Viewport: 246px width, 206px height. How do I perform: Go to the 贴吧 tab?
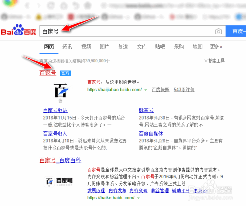160,47
